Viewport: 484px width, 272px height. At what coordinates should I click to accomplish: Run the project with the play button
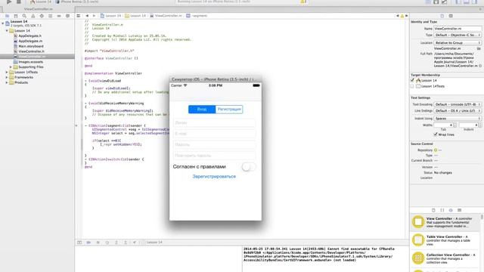coord(9,2)
